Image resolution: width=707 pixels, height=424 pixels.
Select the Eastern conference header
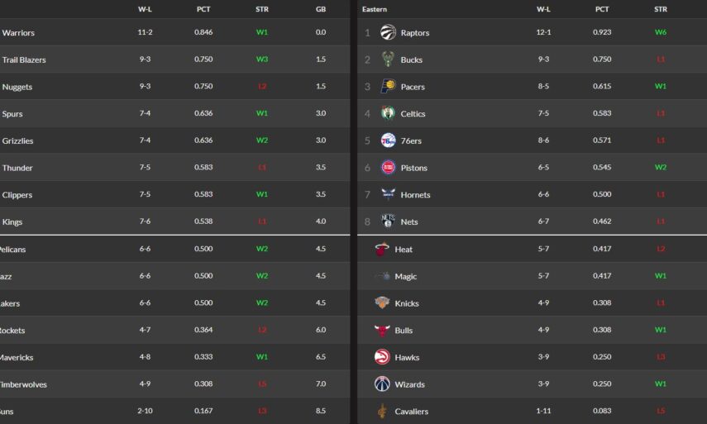click(x=375, y=9)
